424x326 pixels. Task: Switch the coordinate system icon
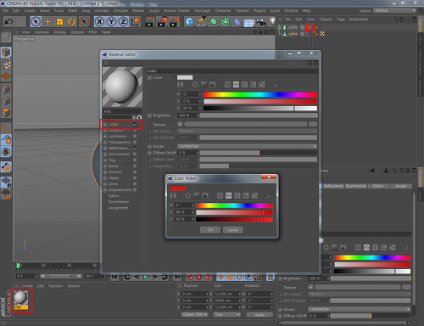pyautogui.click(x=136, y=21)
